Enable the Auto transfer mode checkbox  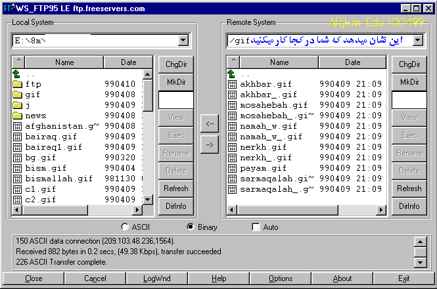point(256,227)
